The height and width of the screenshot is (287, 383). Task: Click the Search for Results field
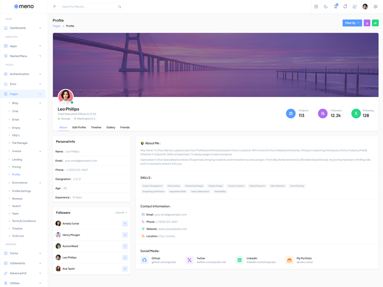point(89,7)
